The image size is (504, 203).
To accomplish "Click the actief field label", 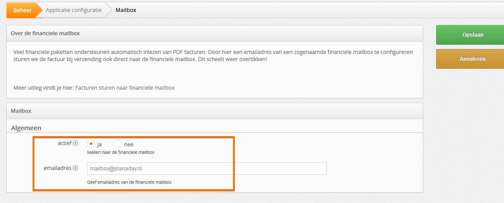I will coord(64,143).
